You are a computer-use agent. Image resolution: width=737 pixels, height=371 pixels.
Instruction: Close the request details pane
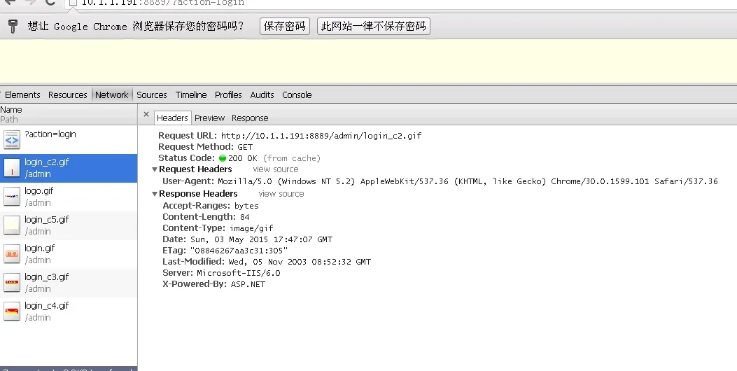146,114
